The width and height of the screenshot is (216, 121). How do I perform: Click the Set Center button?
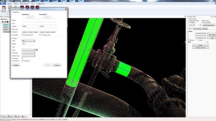pos(212,34)
